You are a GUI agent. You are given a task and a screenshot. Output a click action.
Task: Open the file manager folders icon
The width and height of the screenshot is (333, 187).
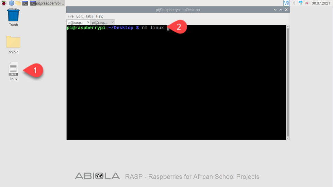click(18, 3)
